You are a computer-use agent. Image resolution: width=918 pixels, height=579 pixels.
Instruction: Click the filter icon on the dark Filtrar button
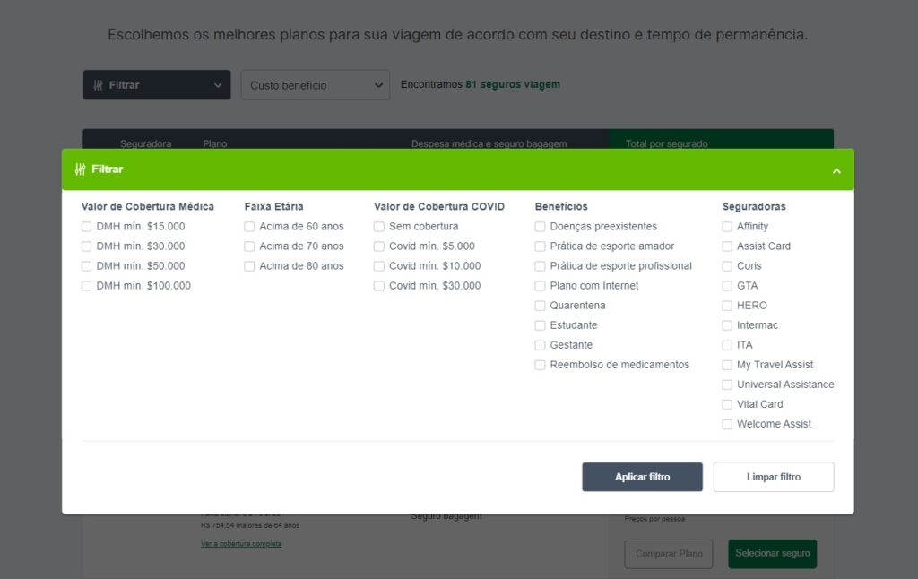(x=97, y=84)
